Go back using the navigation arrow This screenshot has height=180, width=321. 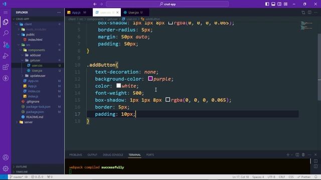pos(95,4)
